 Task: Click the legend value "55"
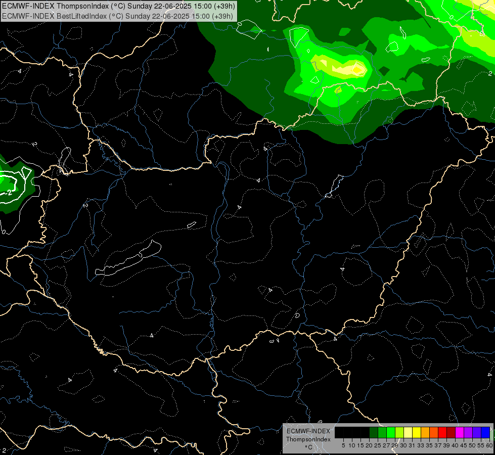[480, 445]
